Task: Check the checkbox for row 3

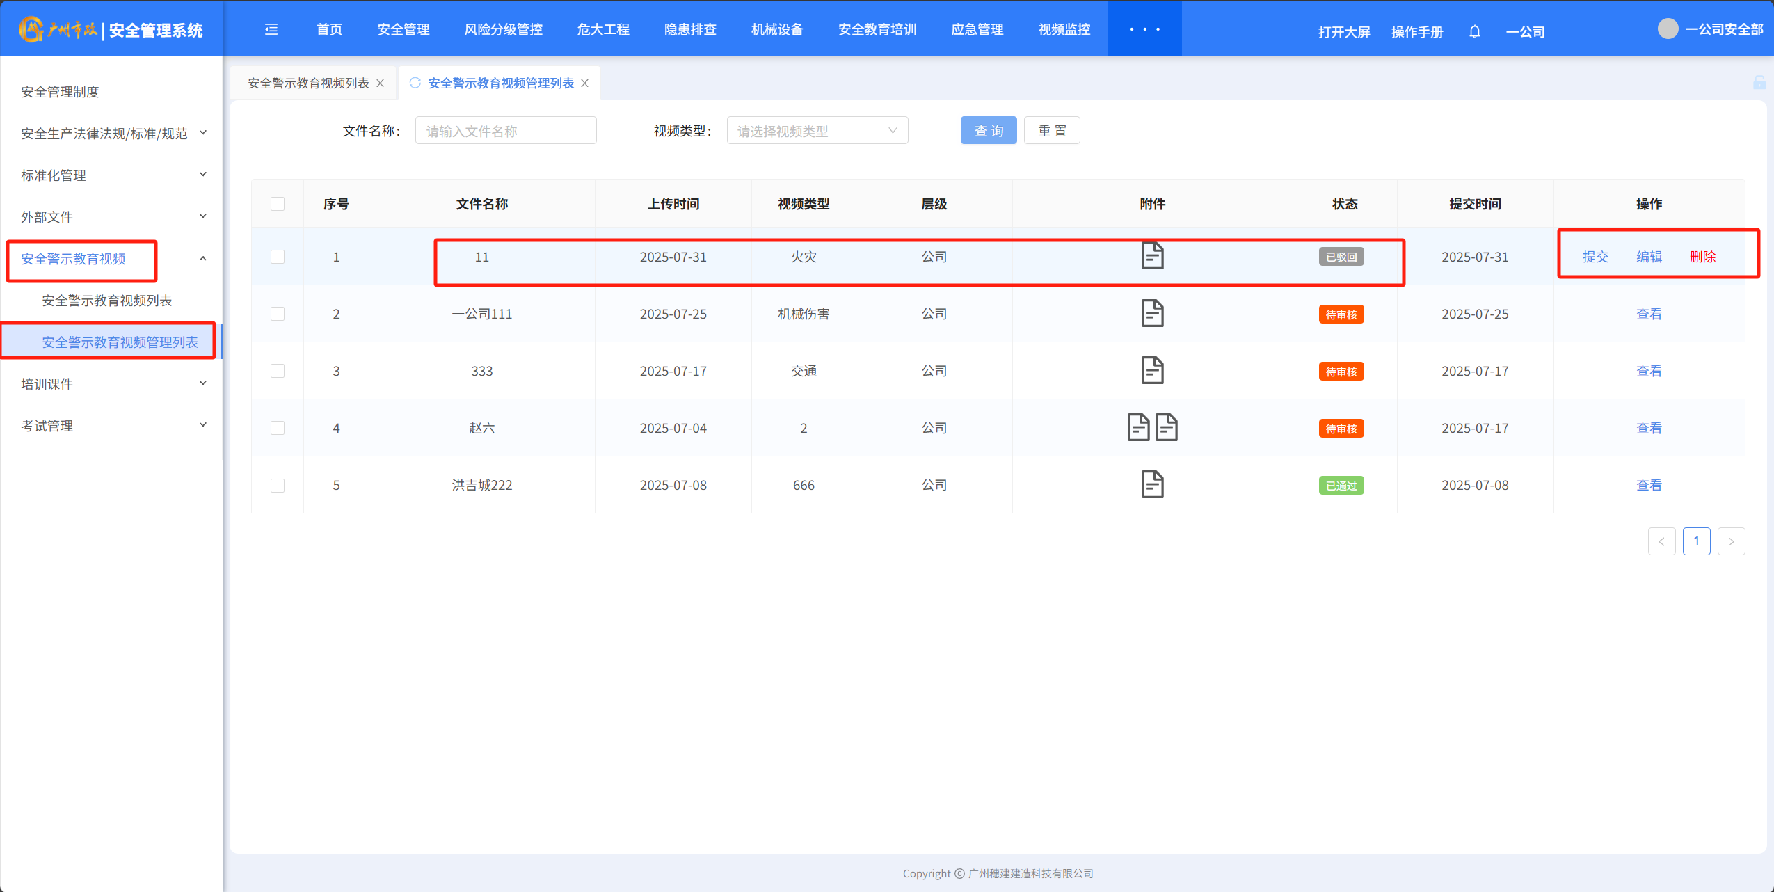Action: click(x=278, y=371)
